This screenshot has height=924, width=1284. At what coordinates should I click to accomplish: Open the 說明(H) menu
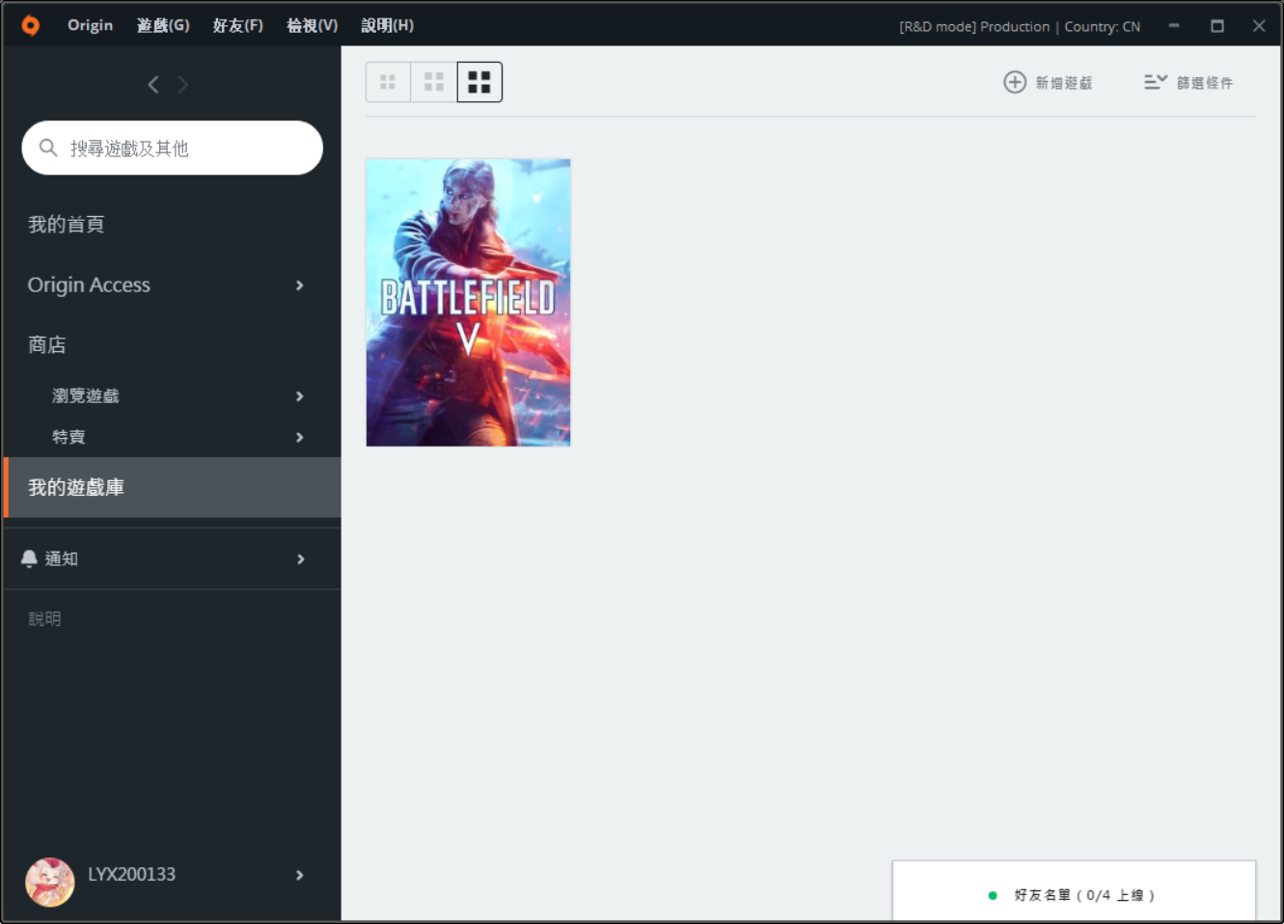coord(388,25)
